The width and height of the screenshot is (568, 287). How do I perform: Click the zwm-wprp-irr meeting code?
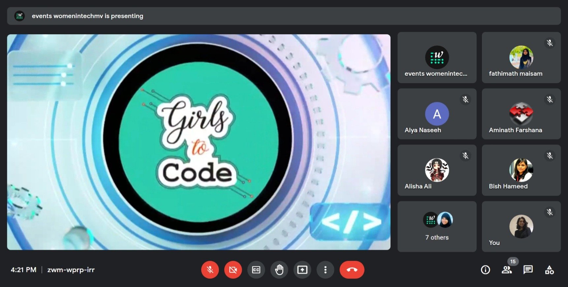(71, 270)
